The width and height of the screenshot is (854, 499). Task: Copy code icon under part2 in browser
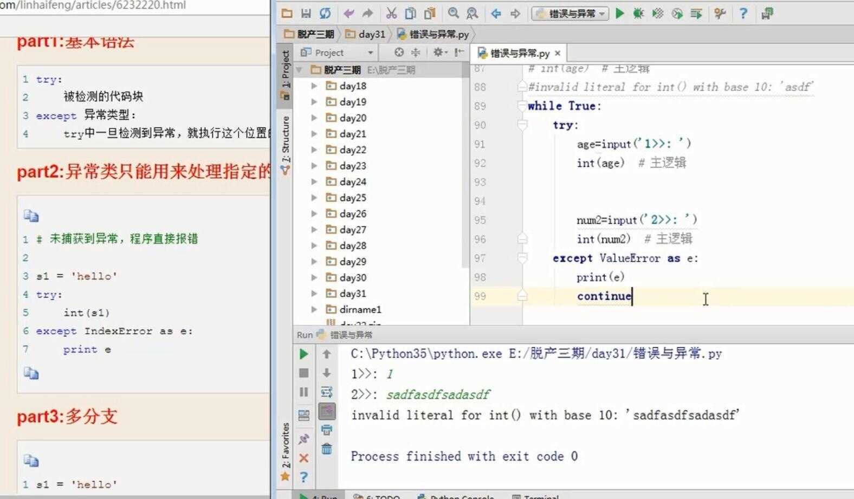pyautogui.click(x=31, y=216)
